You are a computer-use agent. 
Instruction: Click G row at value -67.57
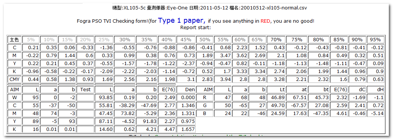(296, 106)
